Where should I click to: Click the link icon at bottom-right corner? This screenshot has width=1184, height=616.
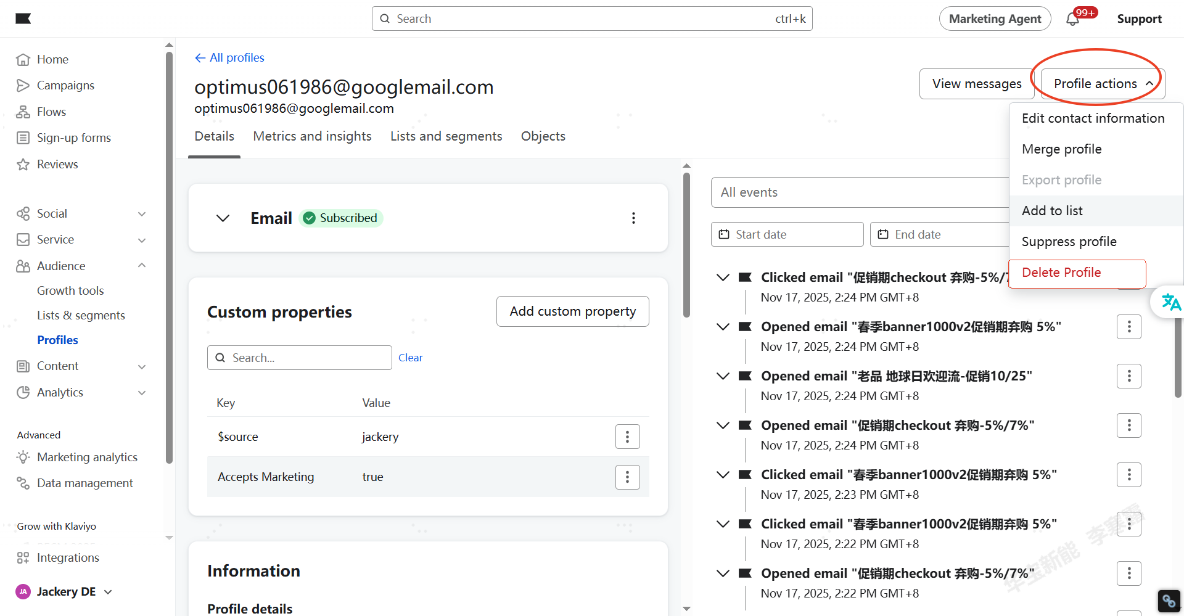(x=1169, y=601)
